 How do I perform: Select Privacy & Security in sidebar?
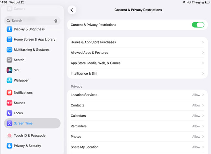[32, 146]
